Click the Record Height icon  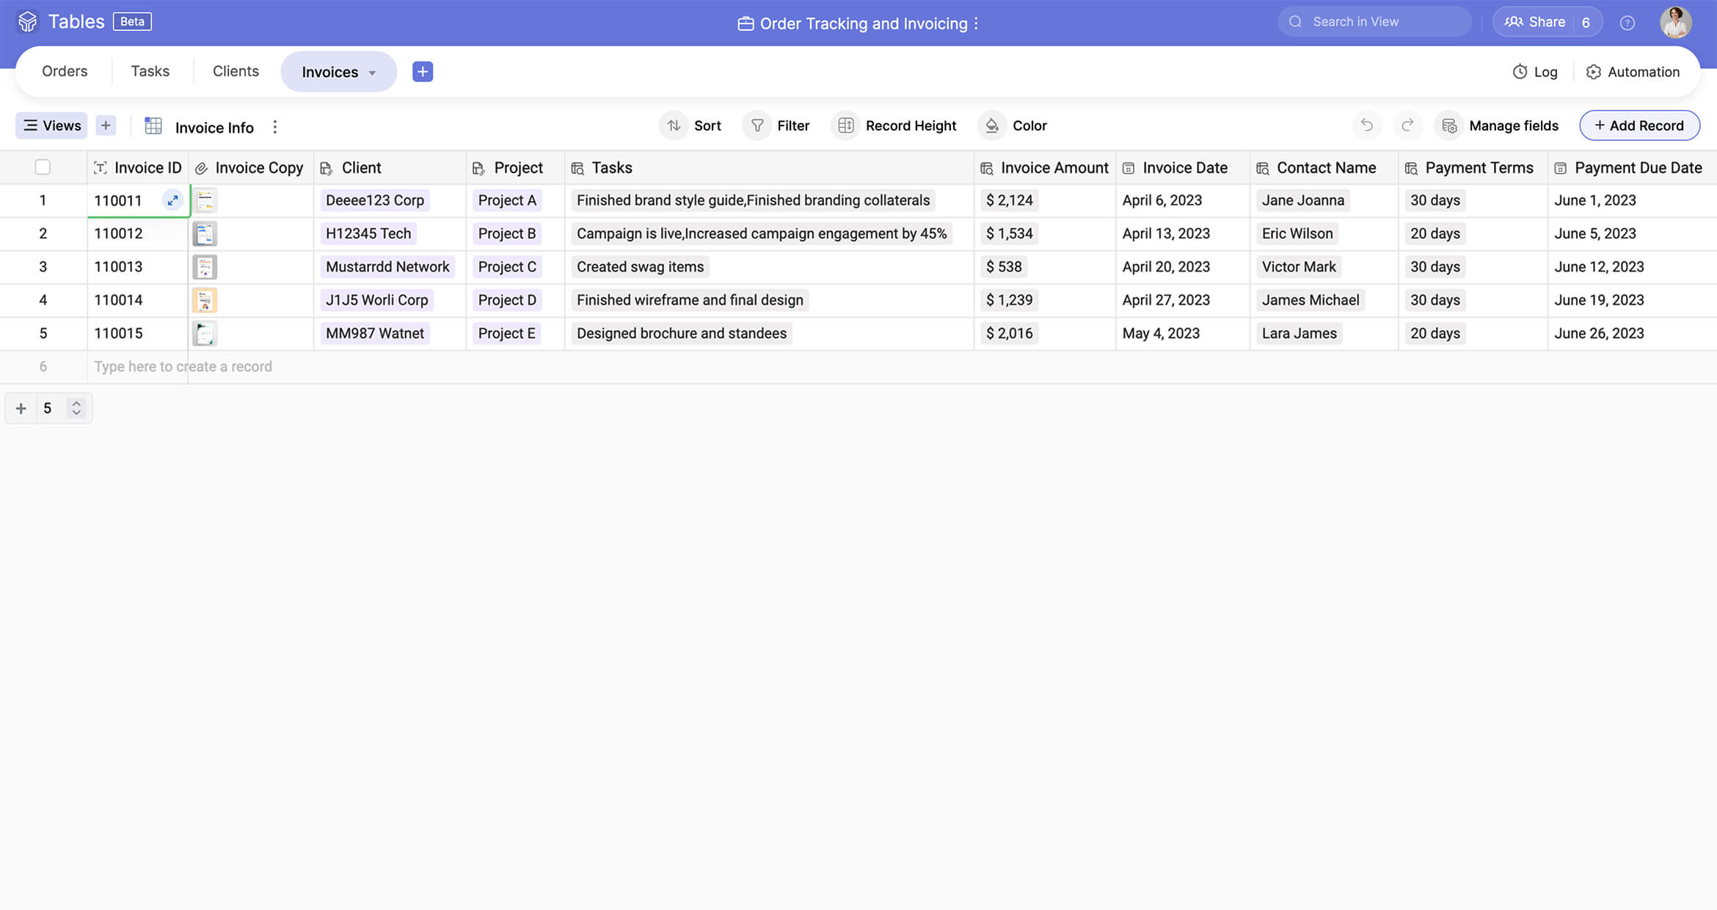[x=845, y=125]
